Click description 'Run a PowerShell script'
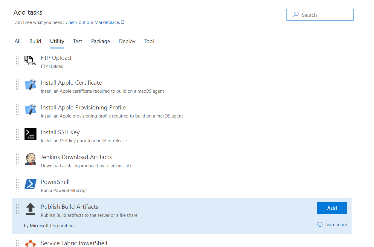This screenshot has height=247, width=374. pos(64,190)
